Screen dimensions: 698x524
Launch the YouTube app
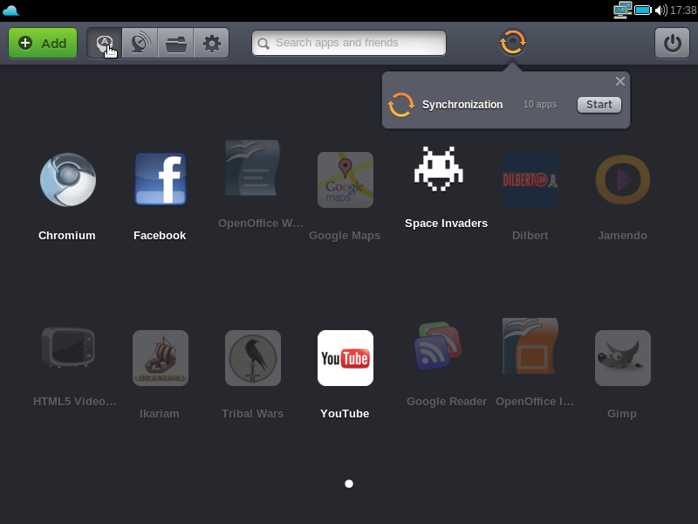345,358
